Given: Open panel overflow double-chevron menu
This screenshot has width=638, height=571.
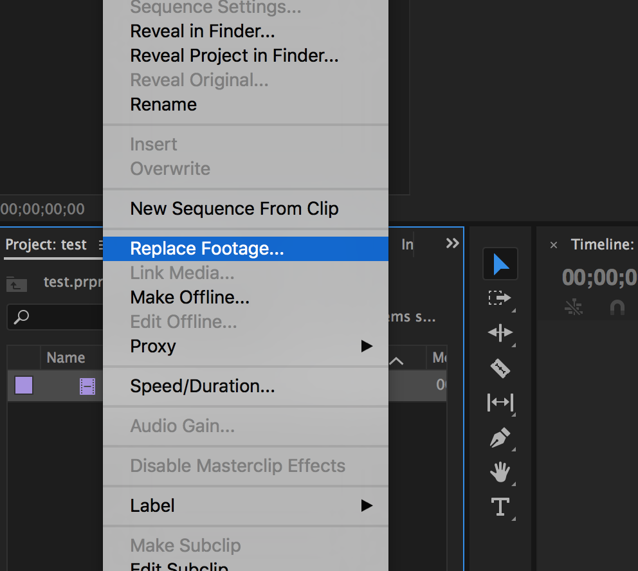Looking at the screenshot, I should (452, 243).
